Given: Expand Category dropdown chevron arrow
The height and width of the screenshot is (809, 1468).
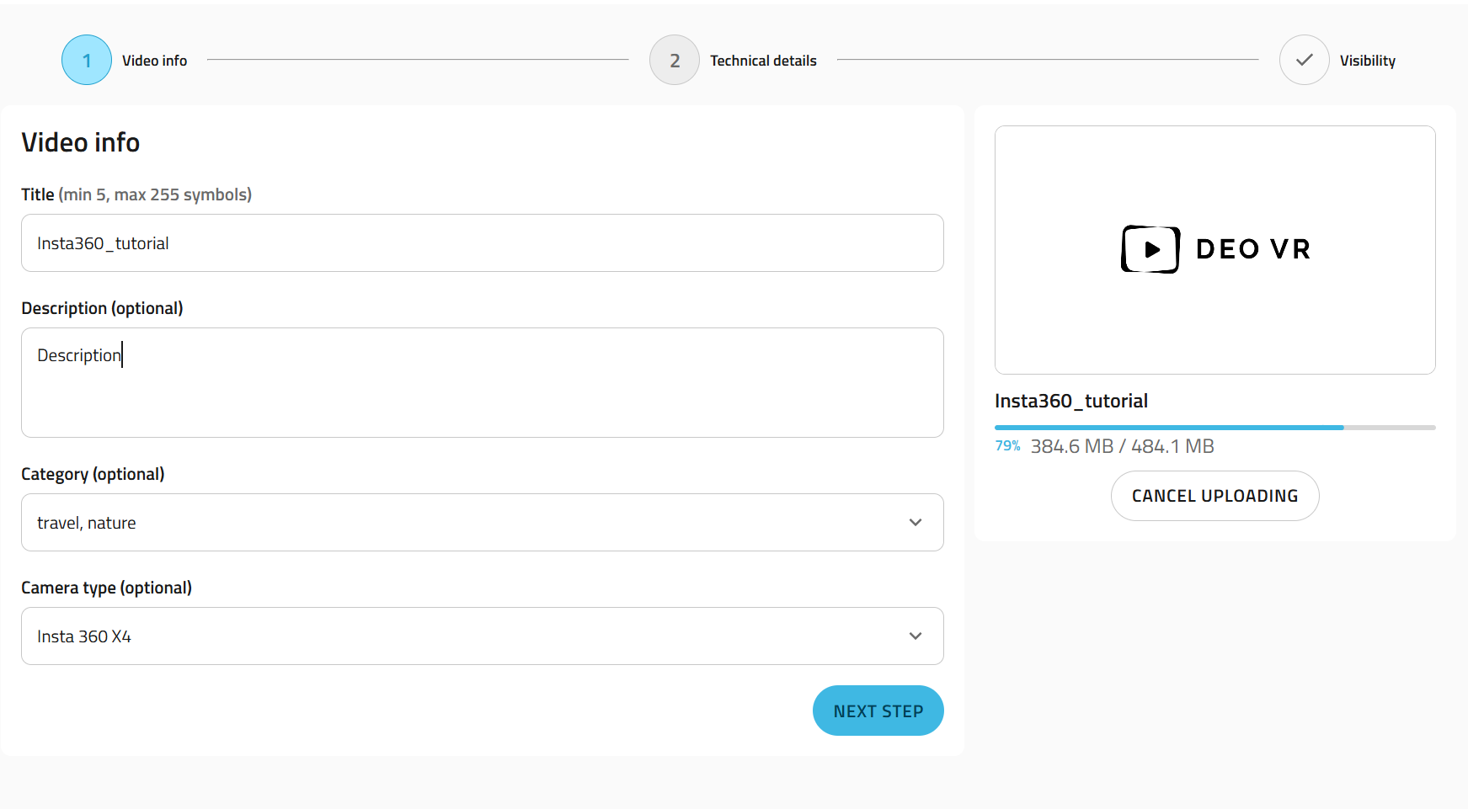Looking at the screenshot, I should (x=915, y=523).
